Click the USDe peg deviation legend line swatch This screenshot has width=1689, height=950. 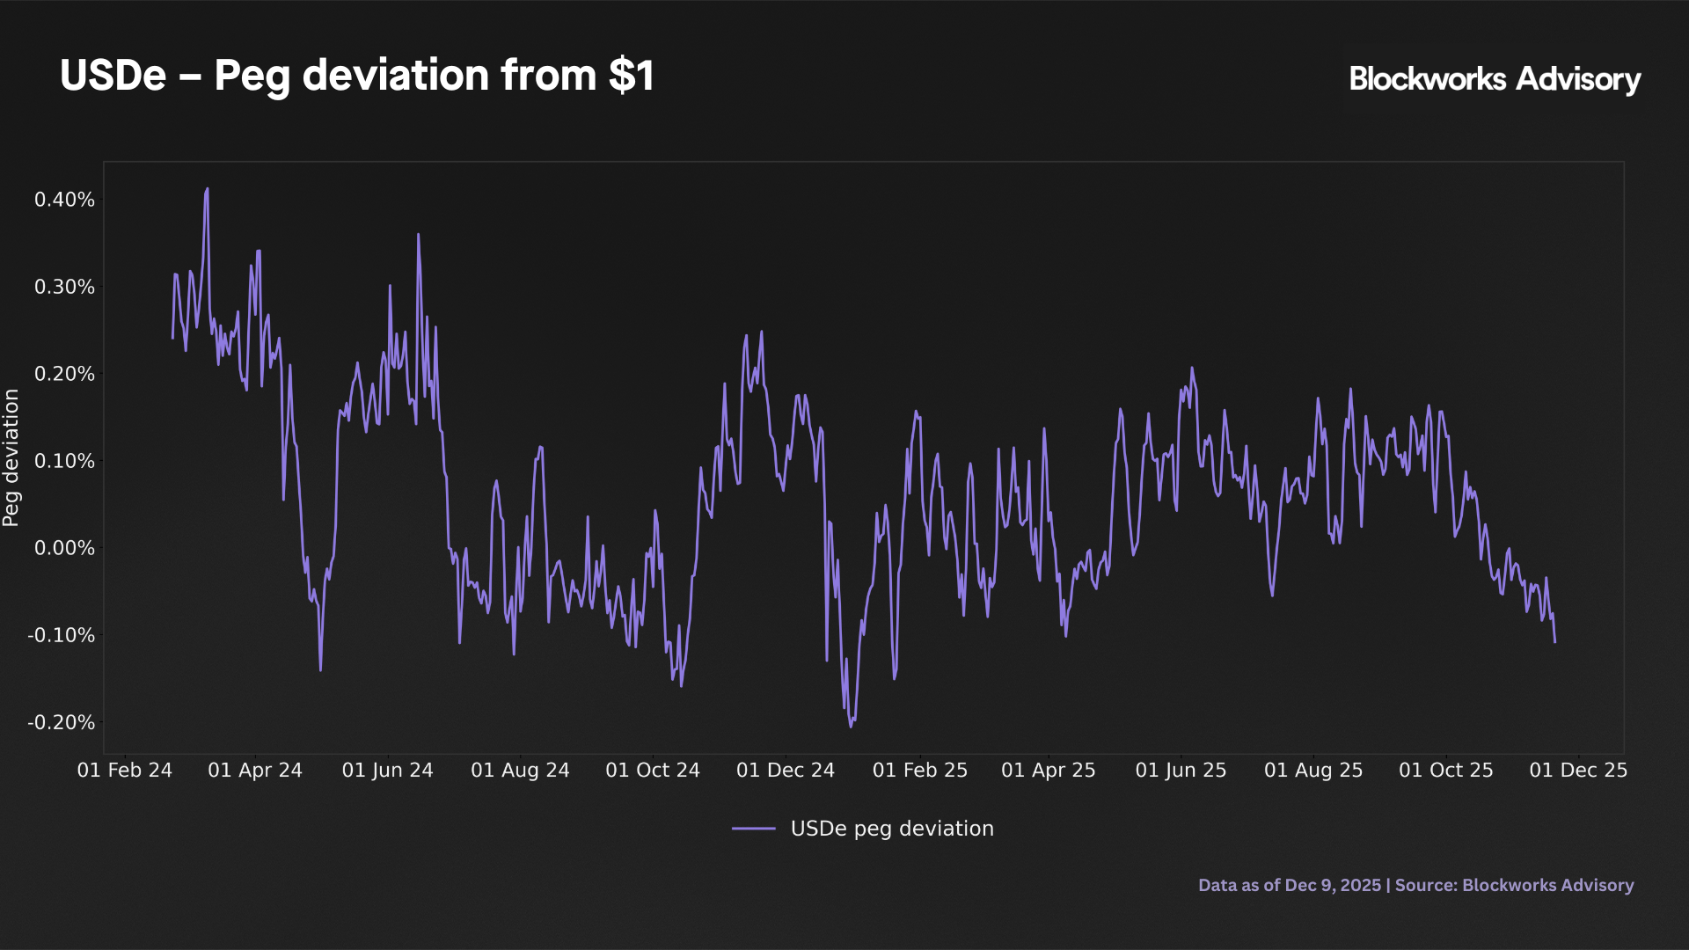[x=753, y=829]
